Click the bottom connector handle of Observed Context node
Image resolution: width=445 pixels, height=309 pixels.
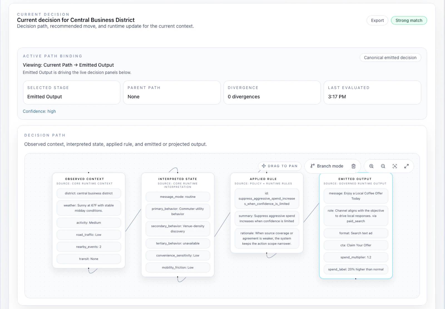89,268
